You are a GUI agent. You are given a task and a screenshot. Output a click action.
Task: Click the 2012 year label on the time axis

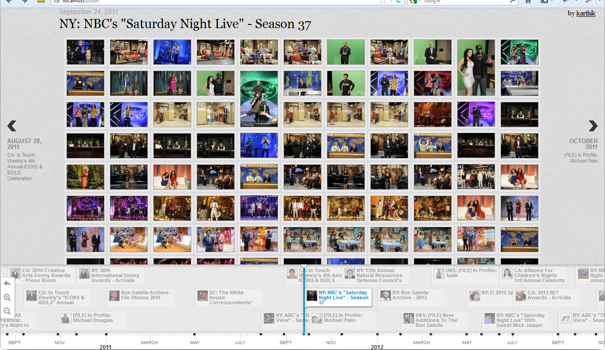377,347
